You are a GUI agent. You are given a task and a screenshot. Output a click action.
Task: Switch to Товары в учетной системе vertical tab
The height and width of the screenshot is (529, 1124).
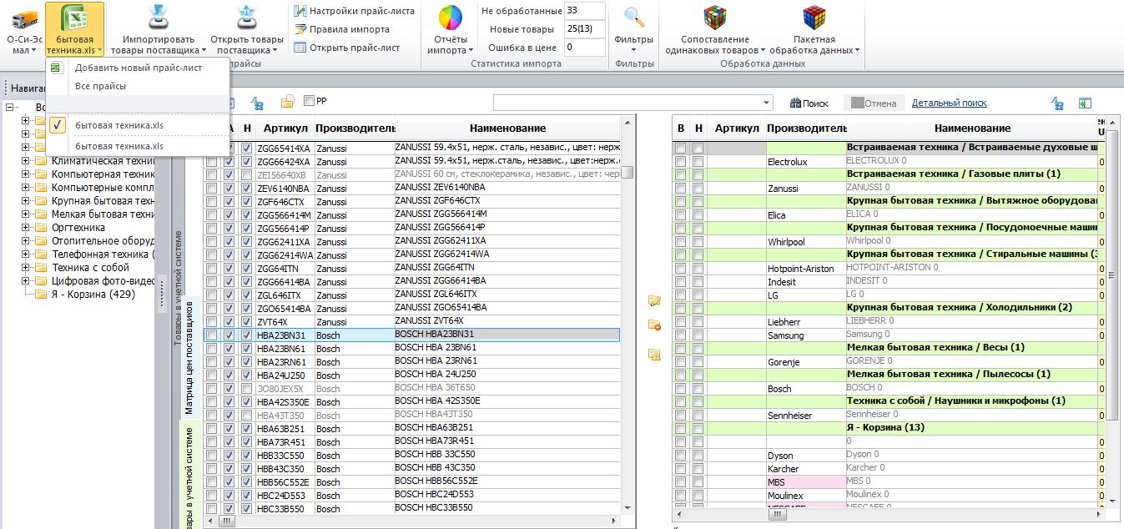178,288
